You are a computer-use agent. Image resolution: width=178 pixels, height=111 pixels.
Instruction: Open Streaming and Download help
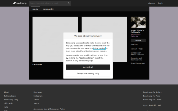[136, 59]
